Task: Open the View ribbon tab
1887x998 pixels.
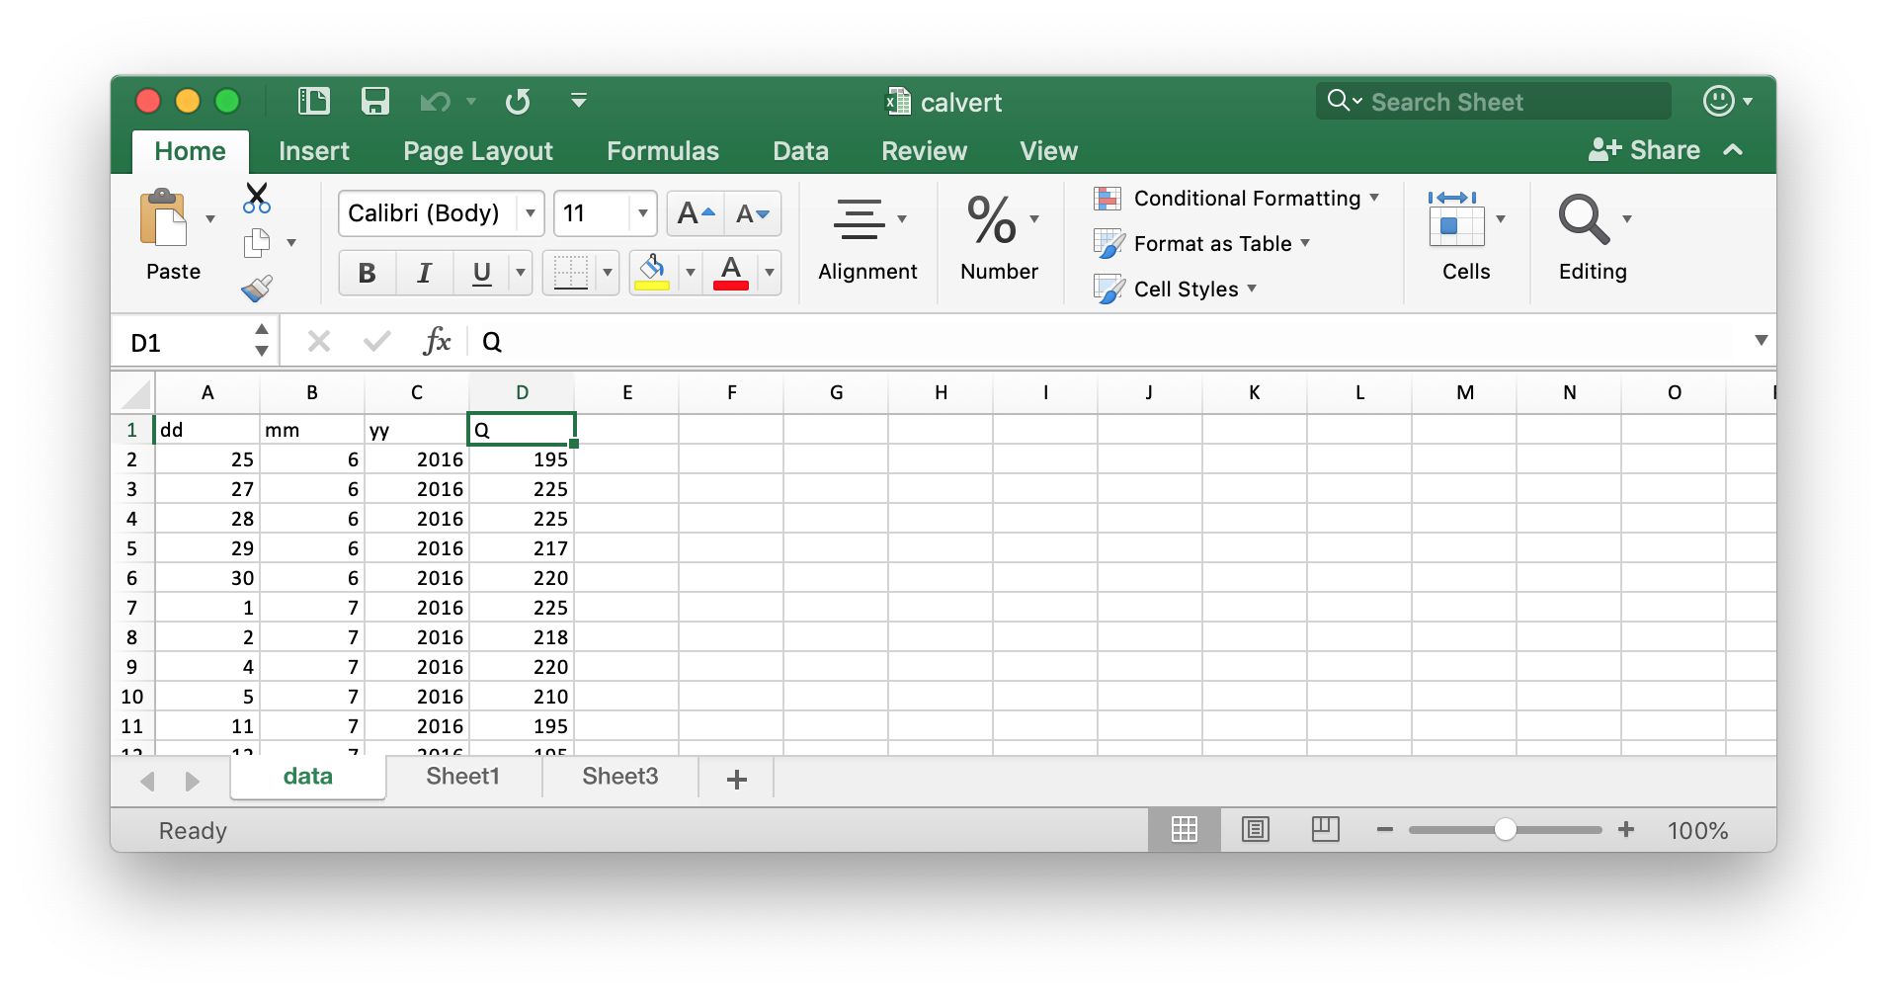Action: coord(1048,151)
